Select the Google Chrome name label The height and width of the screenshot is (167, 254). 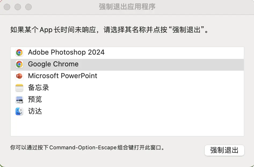click(x=53, y=64)
